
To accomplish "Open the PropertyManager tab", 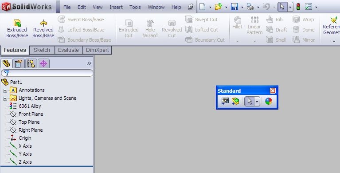I will (x=19, y=63).
